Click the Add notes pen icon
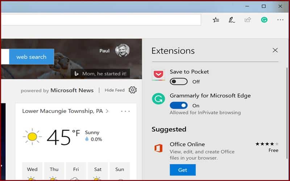Viewport: 290px width, 181px height. tap(232, 20)
